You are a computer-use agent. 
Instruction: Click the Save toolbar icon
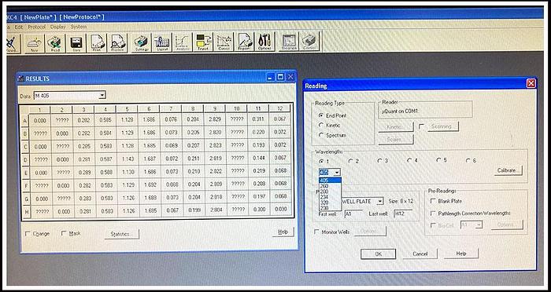point(76,42)
